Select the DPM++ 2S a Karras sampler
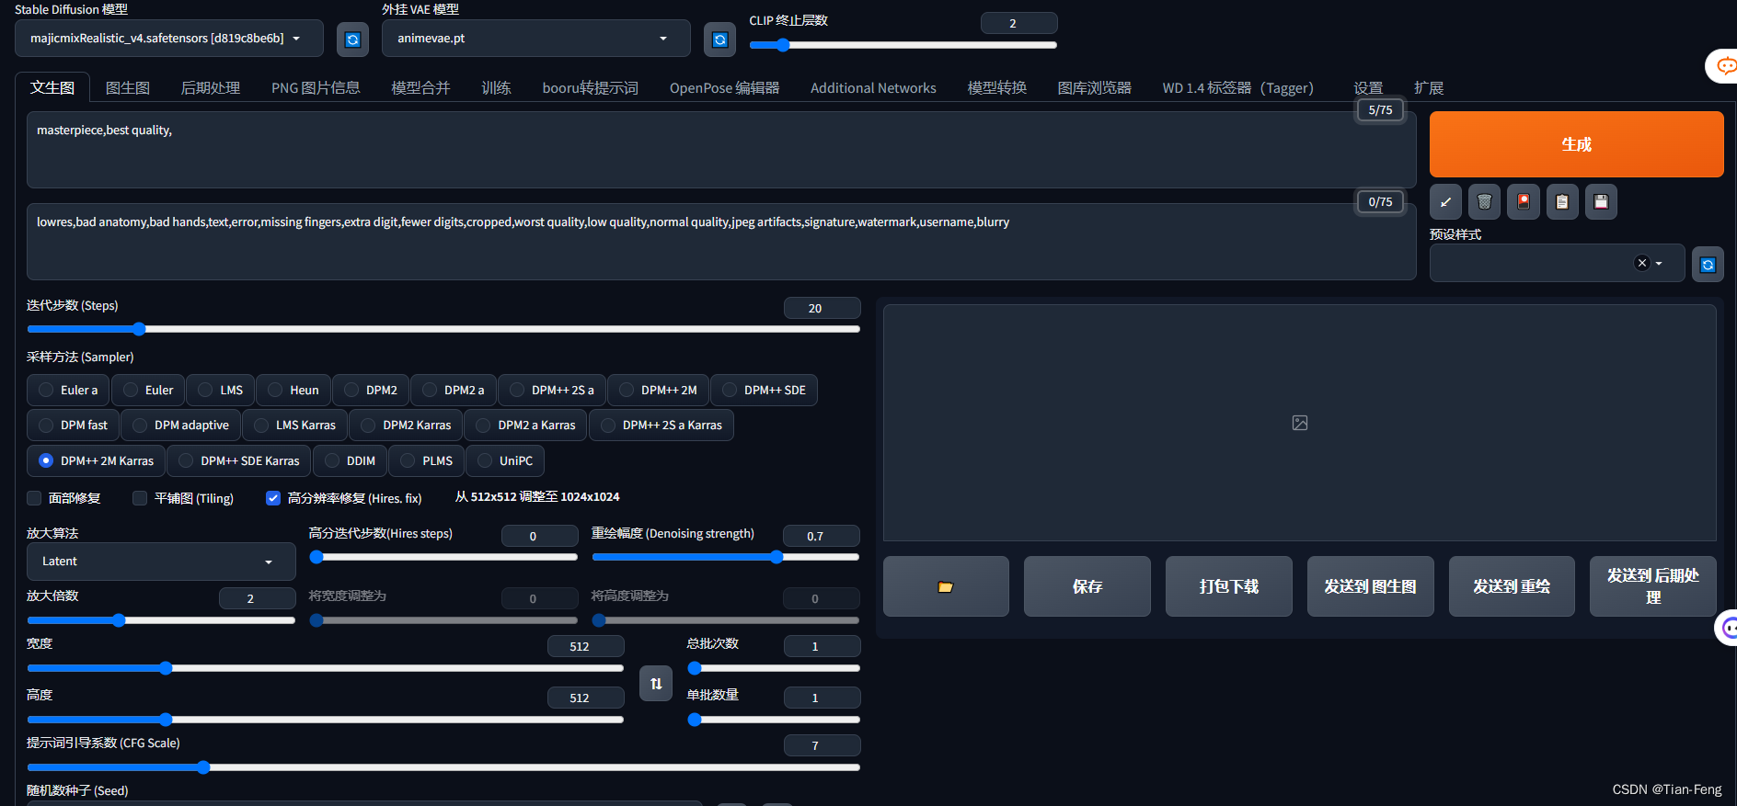1737x806 pixels. tap(661, 425)
